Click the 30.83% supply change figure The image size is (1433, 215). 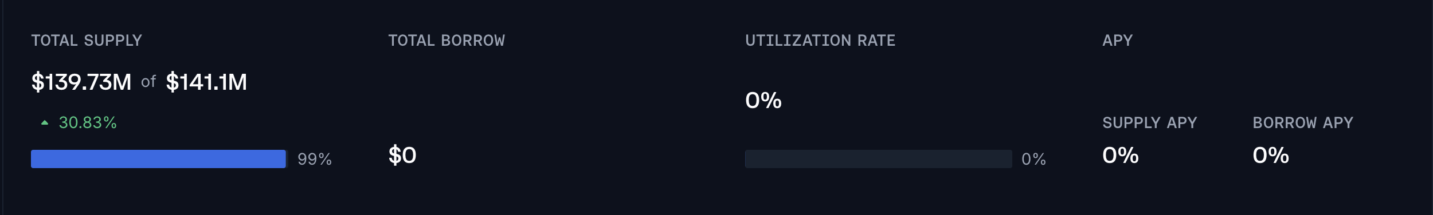(88, 122)
